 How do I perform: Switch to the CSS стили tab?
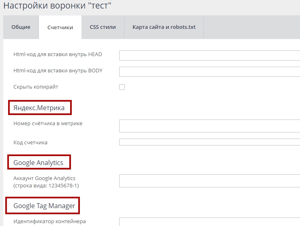click(x=103, y=27)
